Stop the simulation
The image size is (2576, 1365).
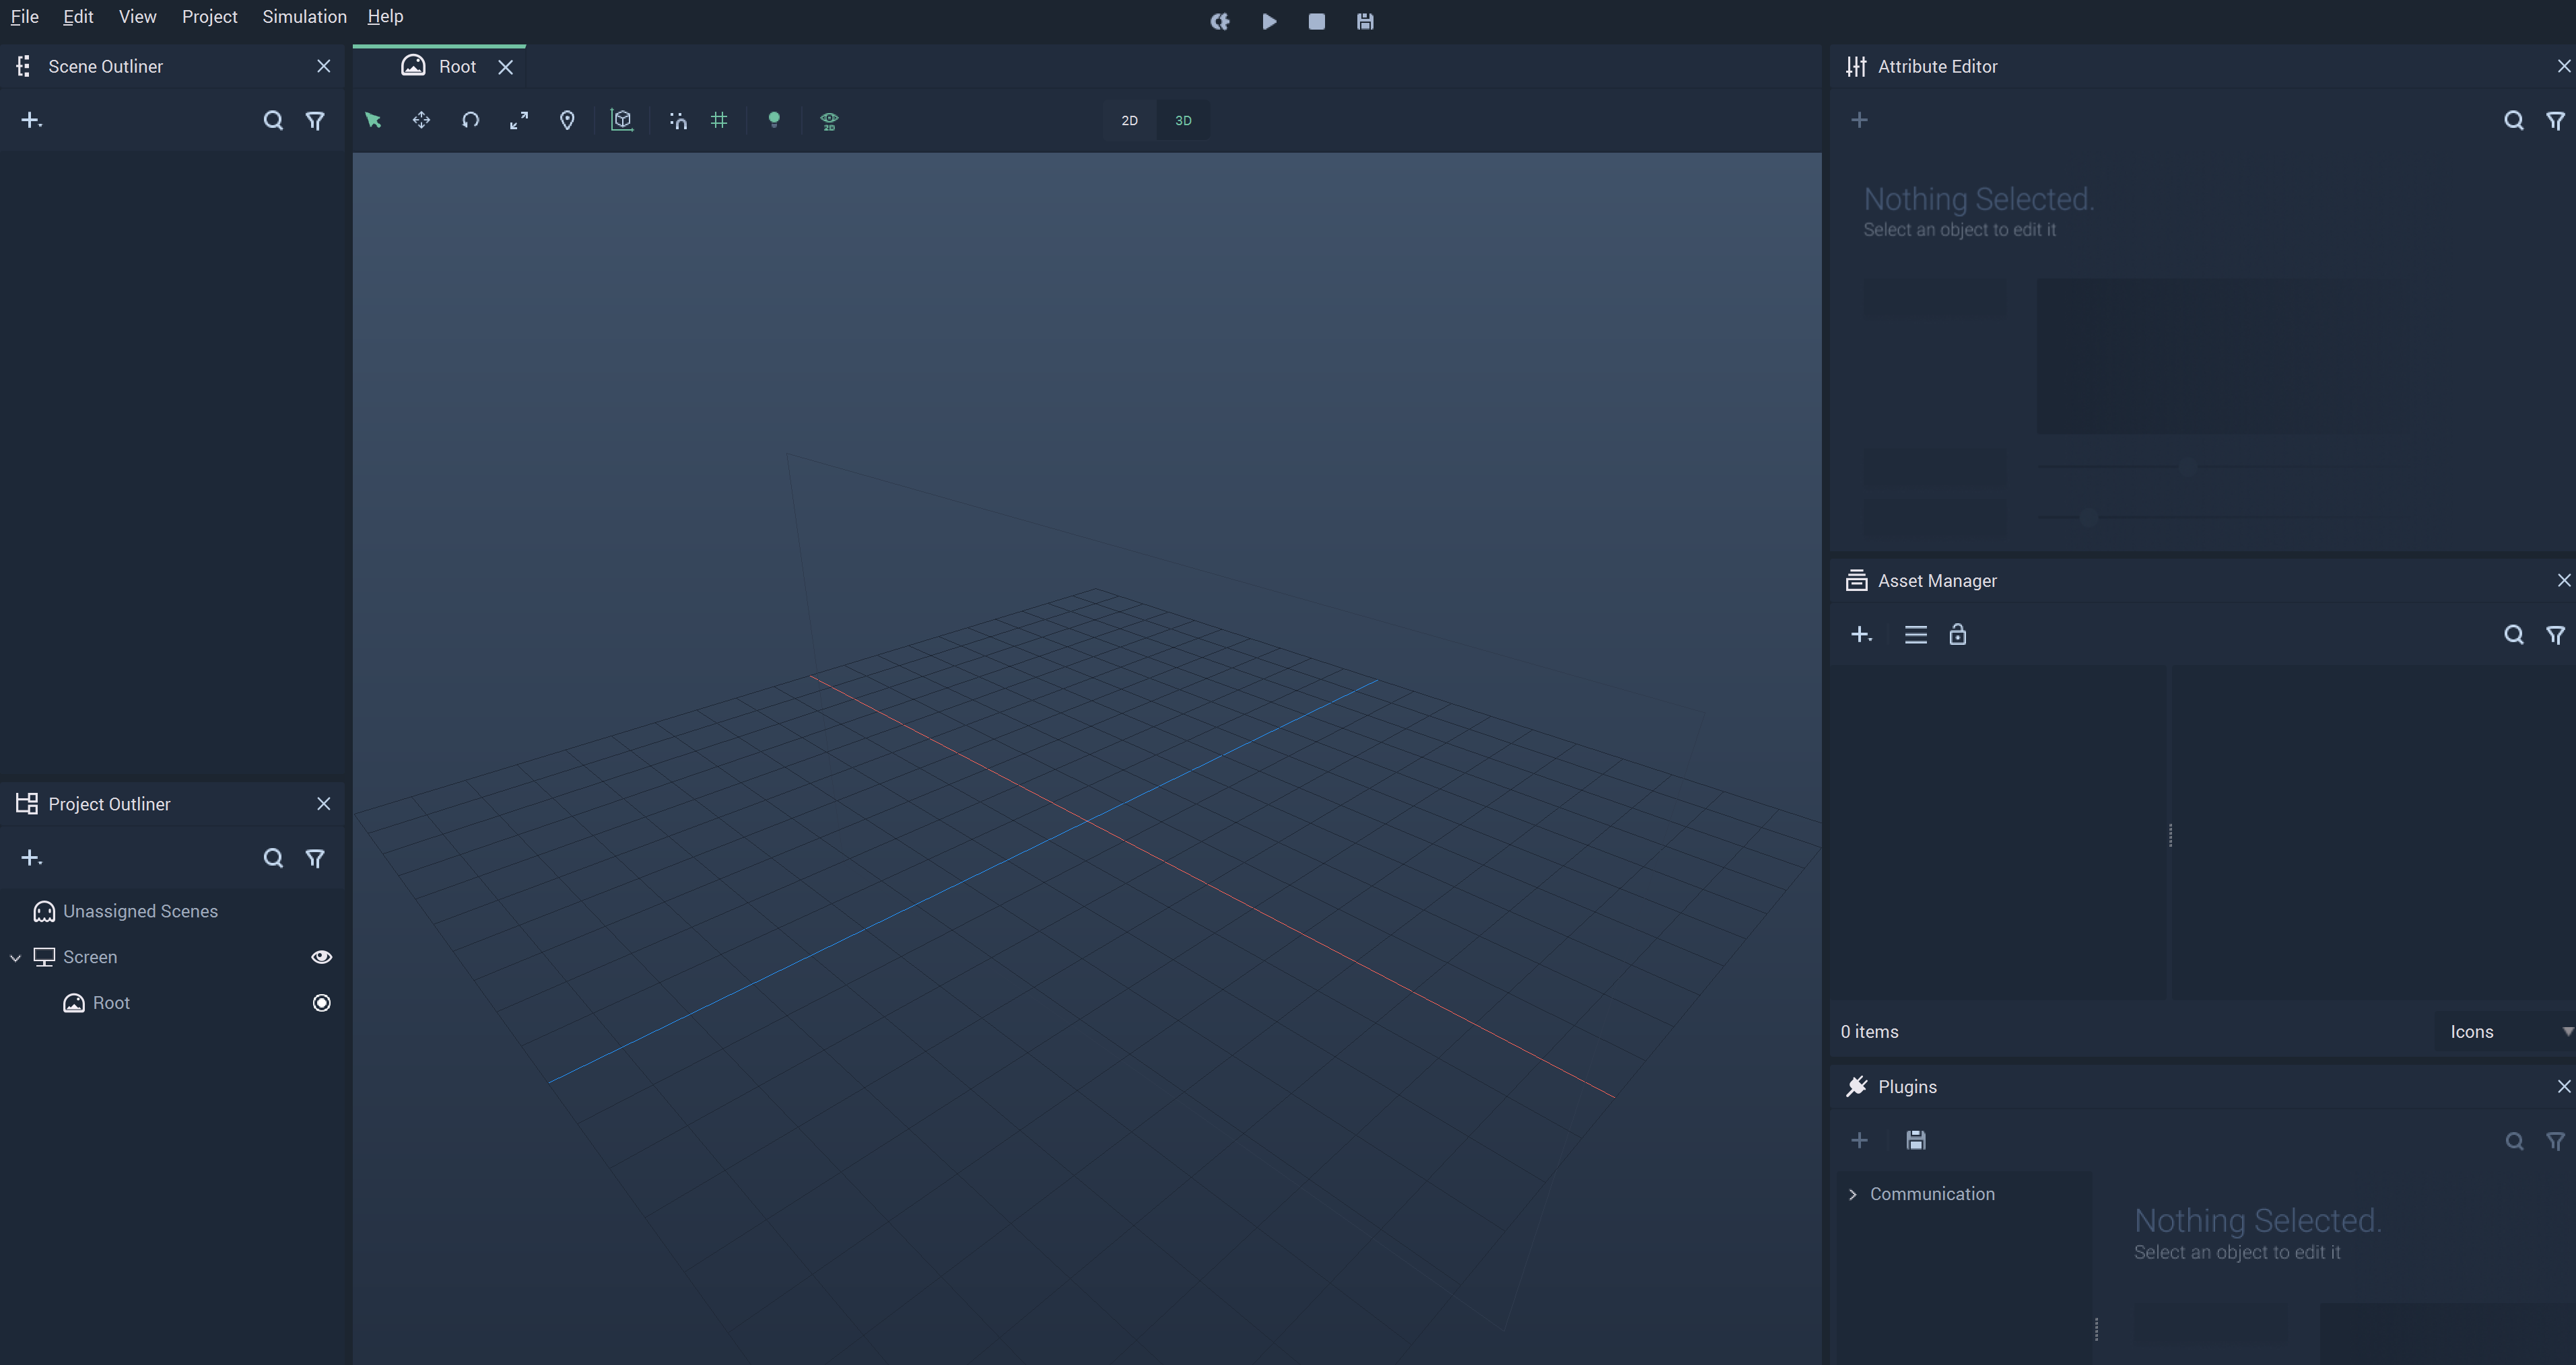(x=1316, y=21)
